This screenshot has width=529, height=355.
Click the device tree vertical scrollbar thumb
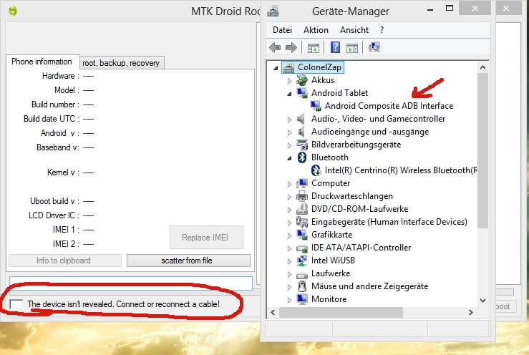[x=482, y=151]
